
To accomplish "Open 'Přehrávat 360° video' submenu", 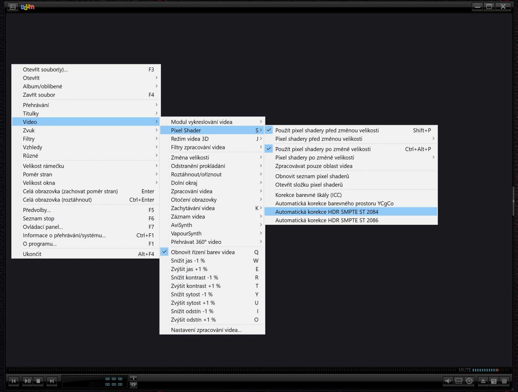I will [x=212, y=242].
